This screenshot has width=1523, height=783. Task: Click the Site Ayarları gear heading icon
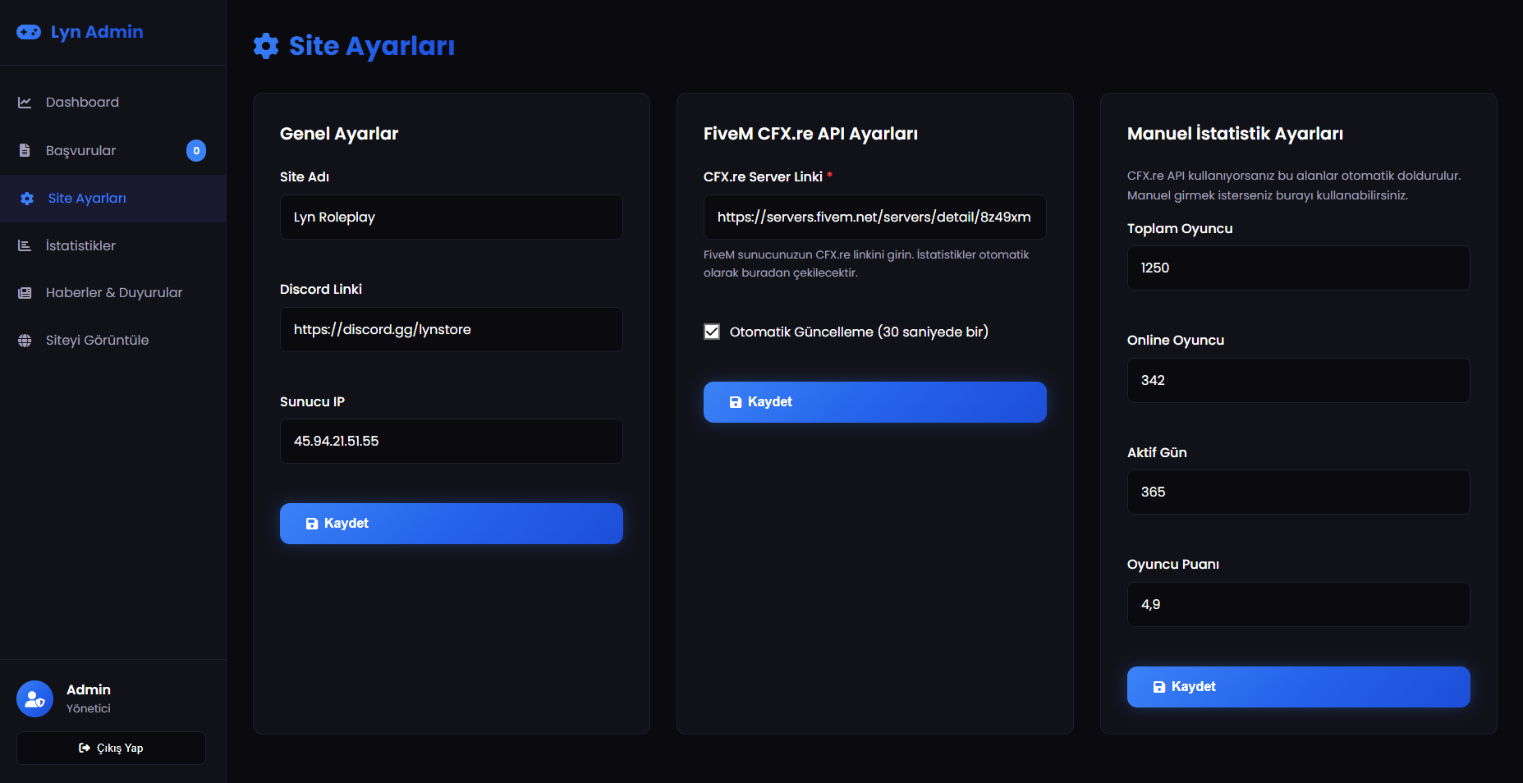(x=266, y=46)
